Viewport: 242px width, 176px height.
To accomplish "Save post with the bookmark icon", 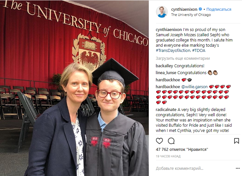I will [236, 141].
